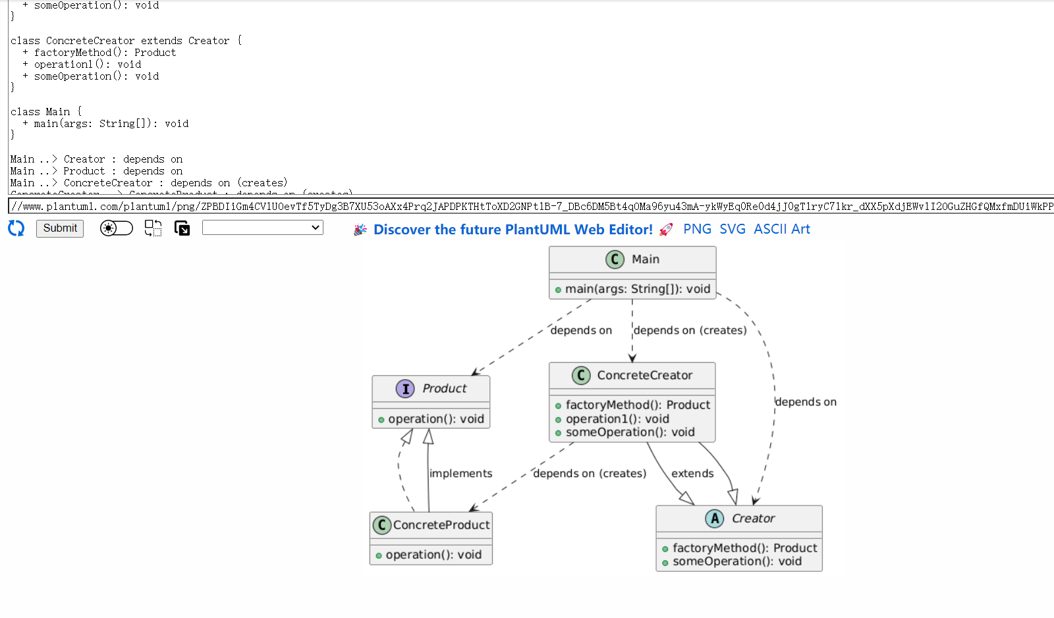Open the empty dropdown next to toolbar icons
This screenshot has width=1054, height=618.
[262, 228]
